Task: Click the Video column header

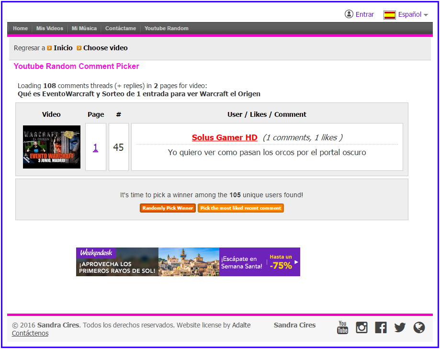Action: click(51, 114)
